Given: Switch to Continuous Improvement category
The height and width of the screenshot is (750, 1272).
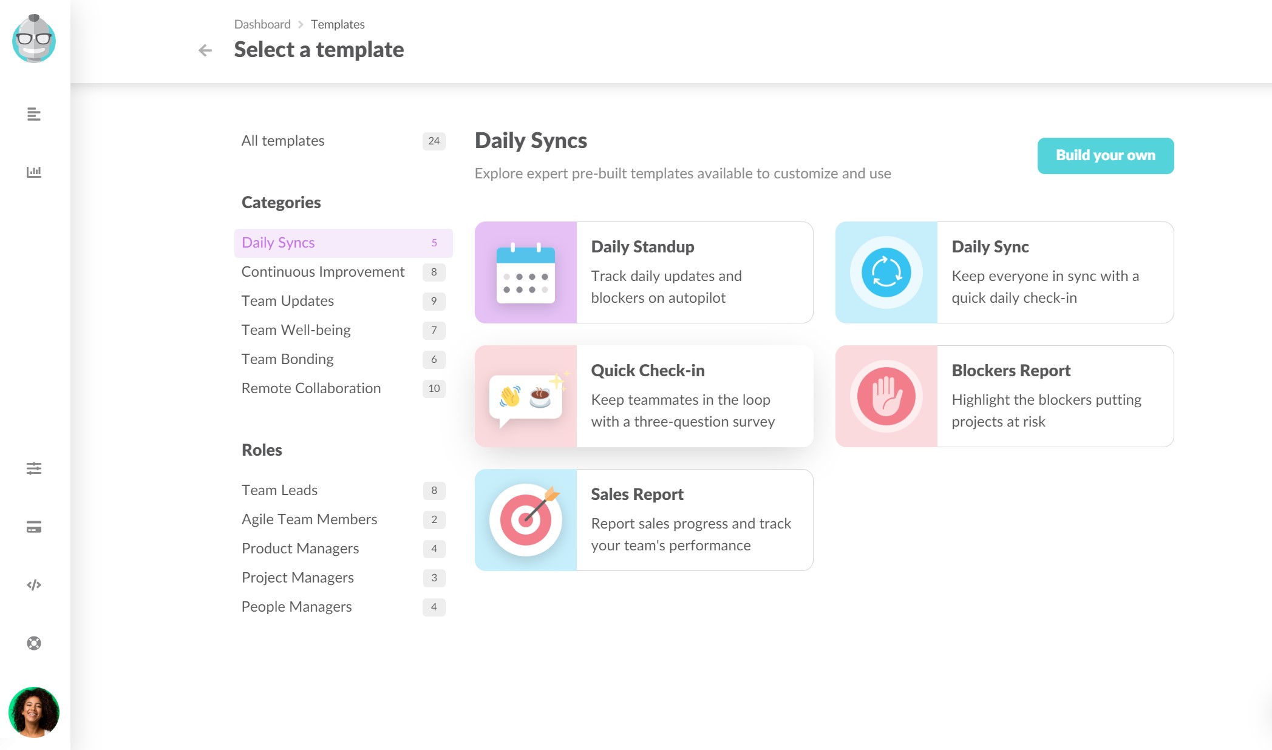Looking at the screenshot, I should [x=322, y=271].
